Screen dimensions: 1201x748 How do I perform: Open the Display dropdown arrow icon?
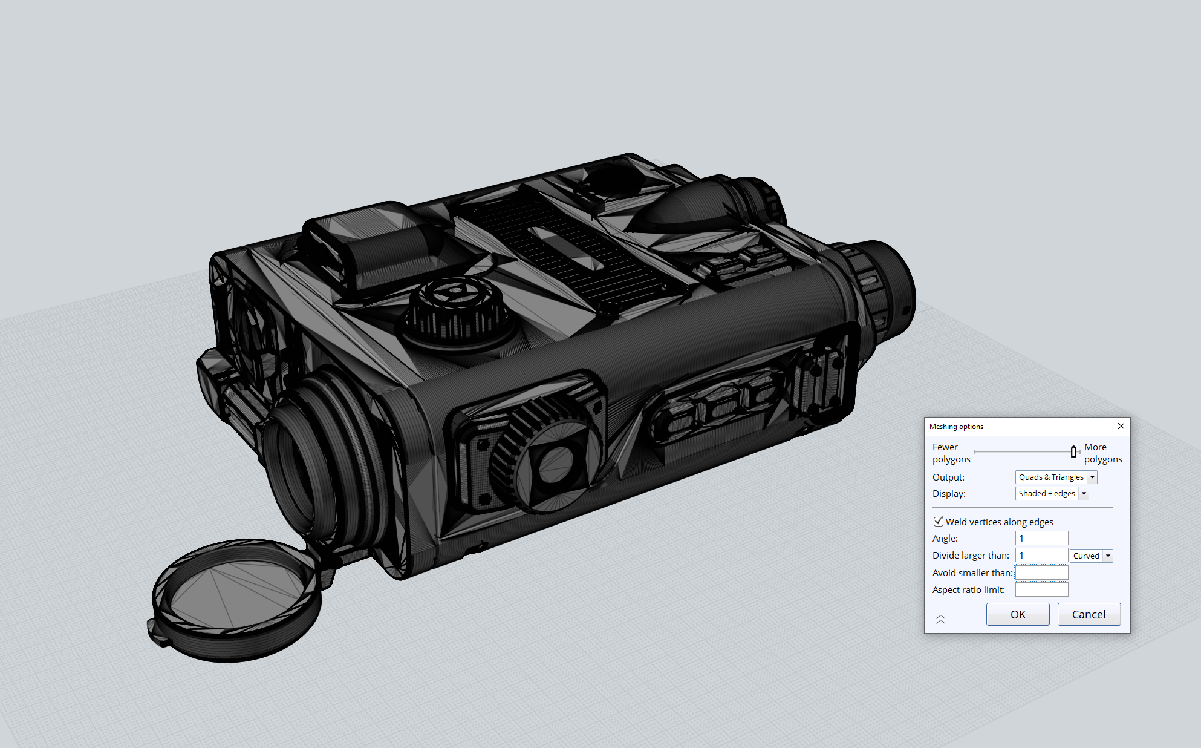(1082, 493)
